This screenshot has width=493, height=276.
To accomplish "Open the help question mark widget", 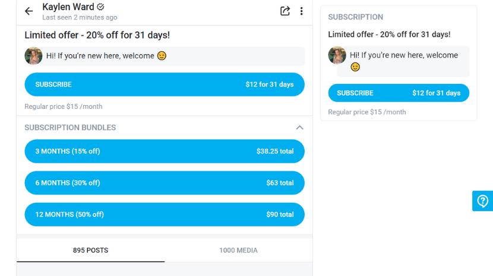I will click(482, 201).
